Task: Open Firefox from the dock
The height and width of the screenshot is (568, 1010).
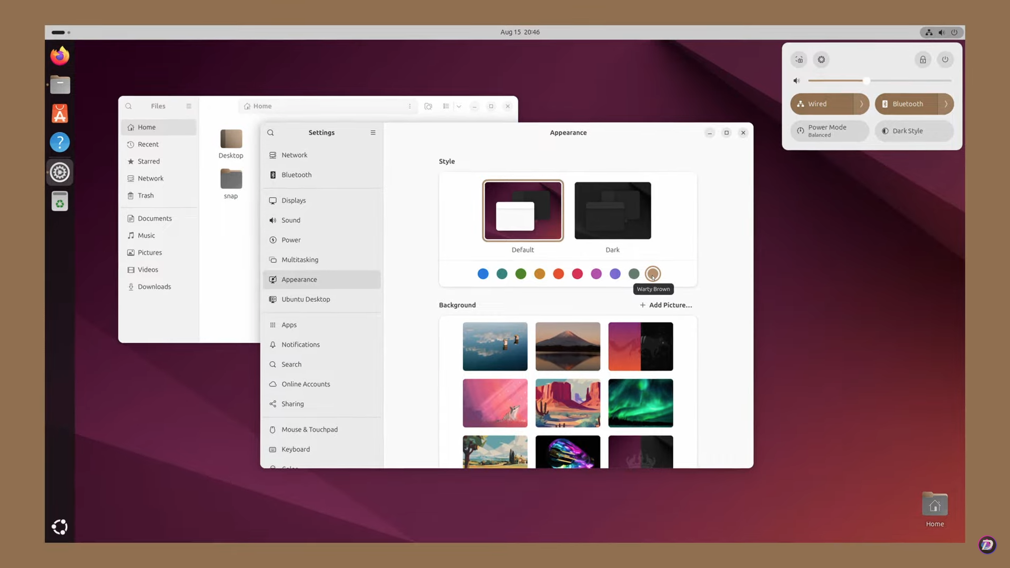Action: 59,55
